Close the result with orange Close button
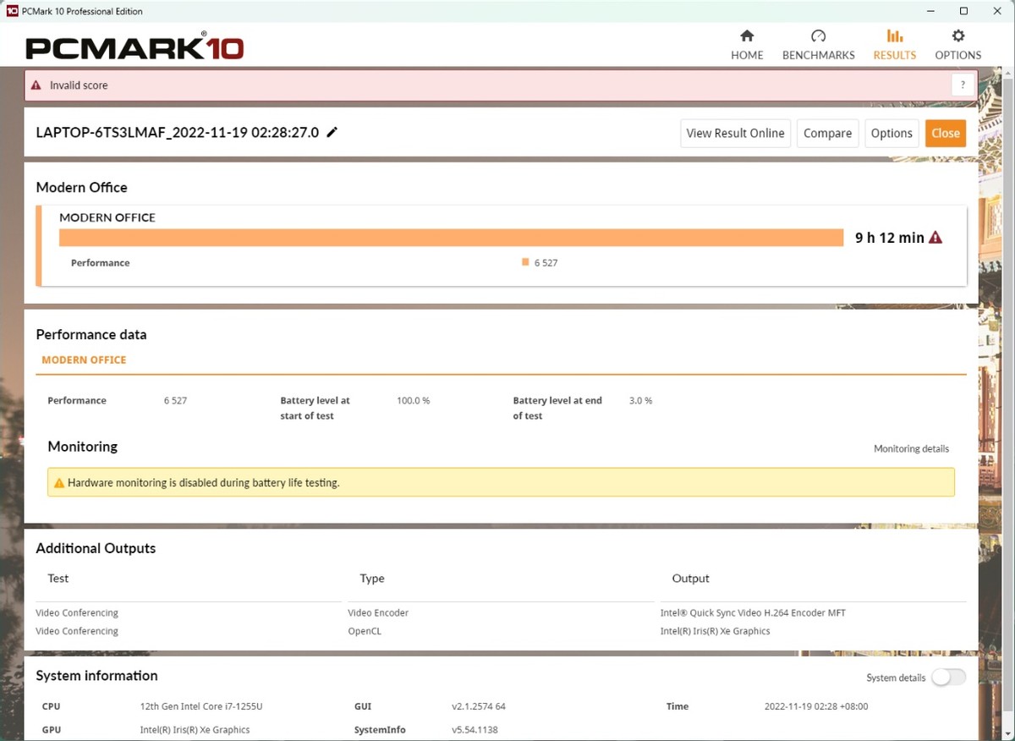Screen dimensions: 1015x741 (945, 133)
